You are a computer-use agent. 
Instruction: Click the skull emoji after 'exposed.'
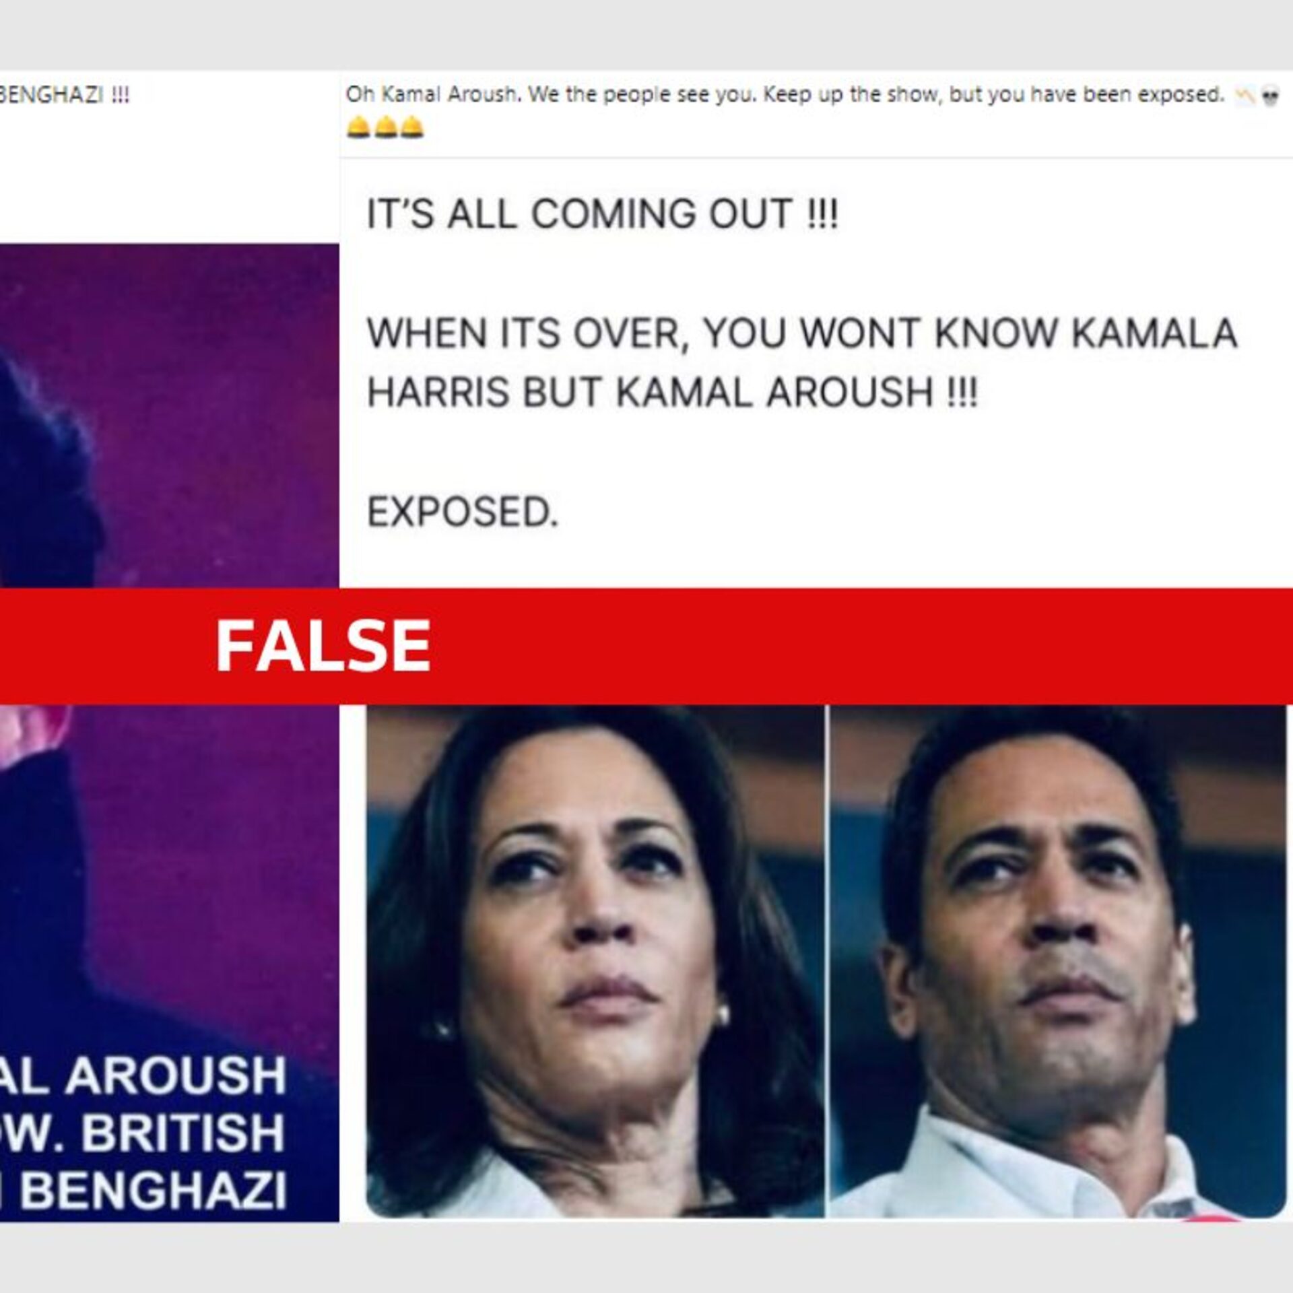click(x=1270, y=97)
